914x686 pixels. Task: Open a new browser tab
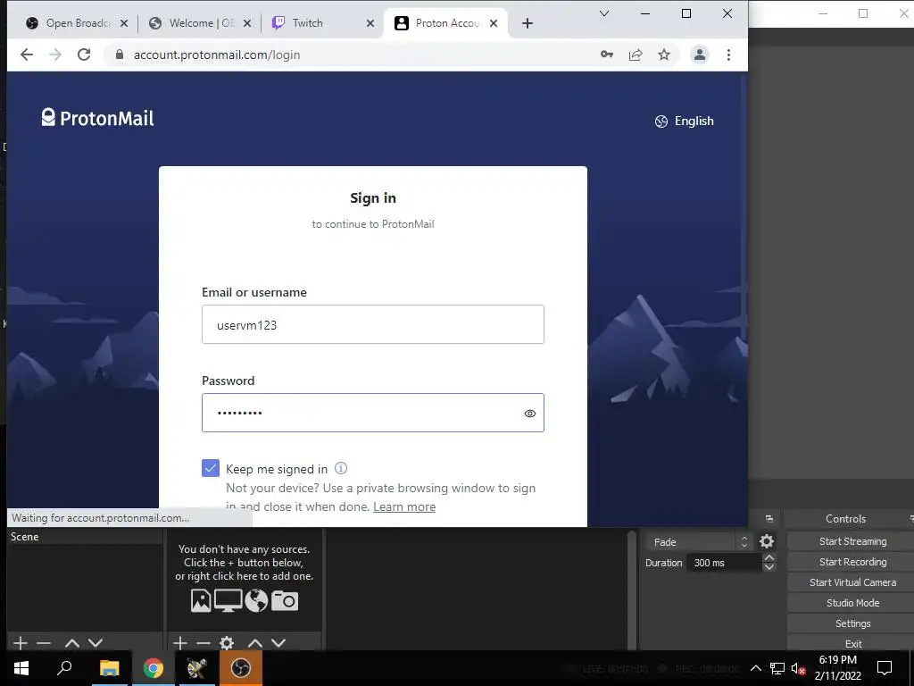tap(528, 23)
